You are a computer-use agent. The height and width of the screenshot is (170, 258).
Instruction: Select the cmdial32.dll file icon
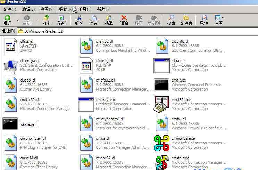point(10,104)
